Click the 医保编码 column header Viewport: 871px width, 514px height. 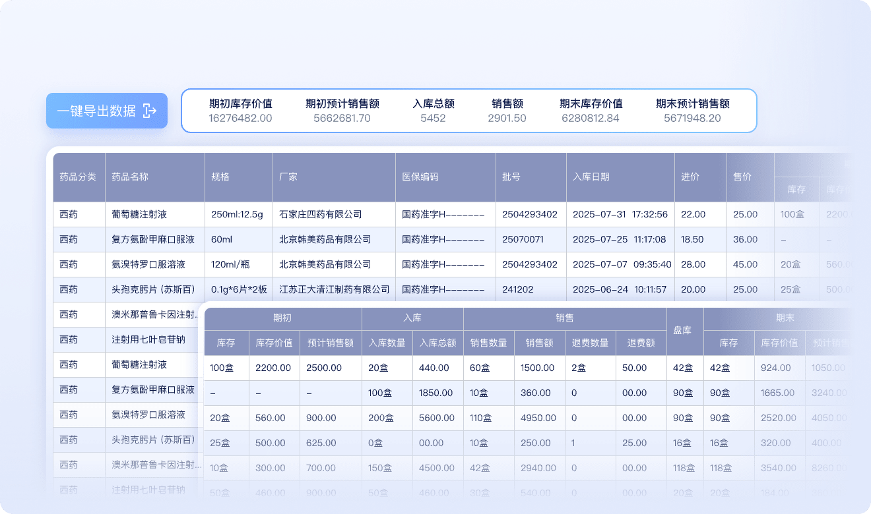(x=420, y=177)
